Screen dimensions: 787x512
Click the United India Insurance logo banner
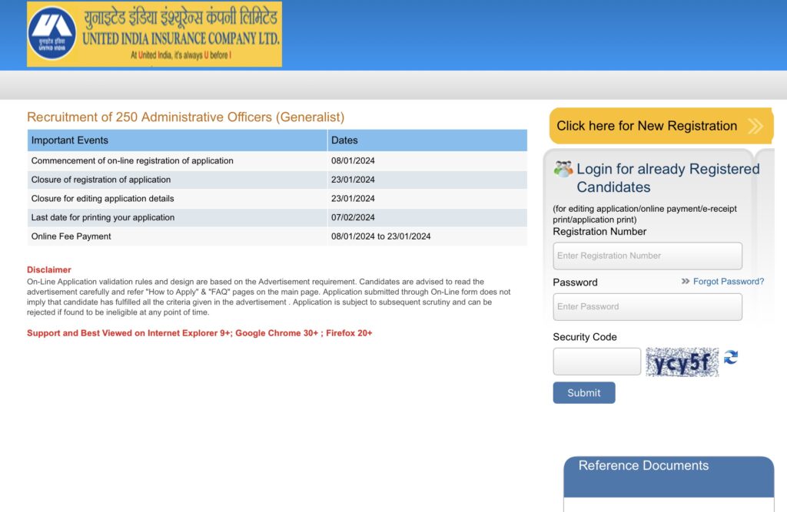[154, 34]
